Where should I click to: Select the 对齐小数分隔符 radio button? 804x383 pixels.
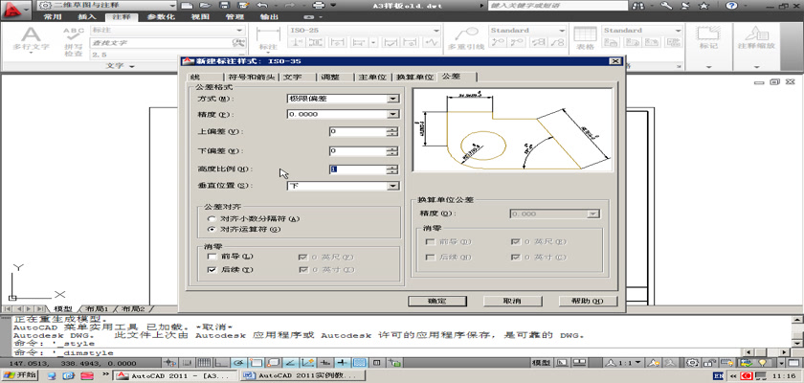tap(212, 219)
